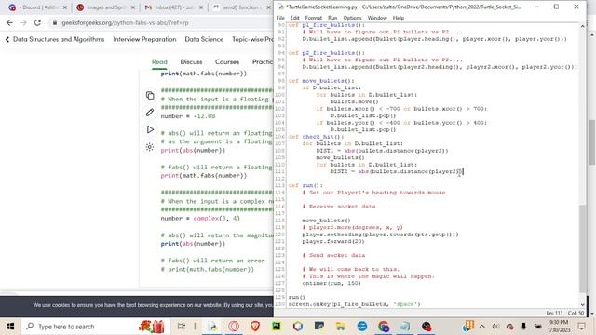Click the copy code icon beside the code block
Screen dimensions: 596x335
coord(150,95)
